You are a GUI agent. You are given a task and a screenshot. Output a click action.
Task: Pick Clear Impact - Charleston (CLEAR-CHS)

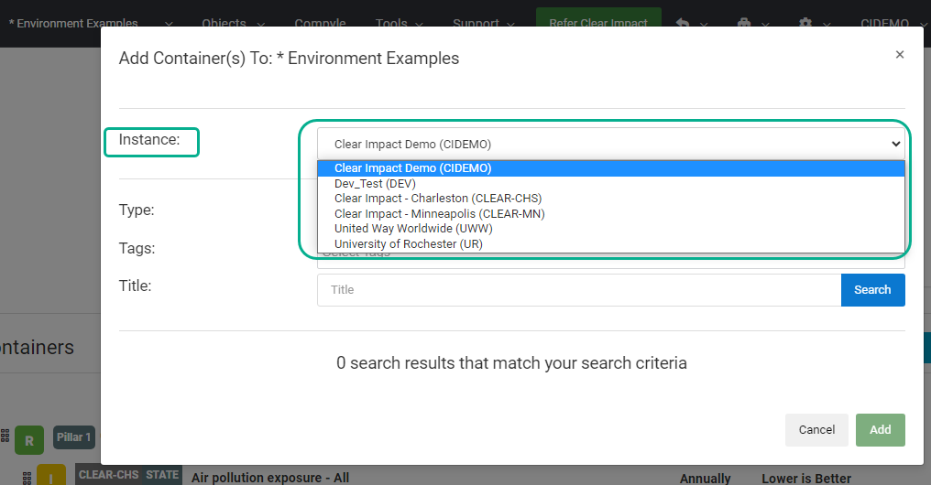pyautogui.click(x=611, y=199)
